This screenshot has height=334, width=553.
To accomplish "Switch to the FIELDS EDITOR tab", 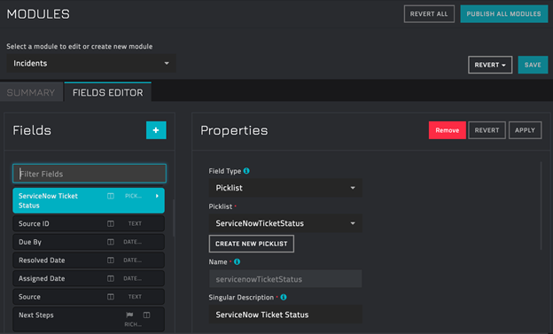I will point(108,92).
